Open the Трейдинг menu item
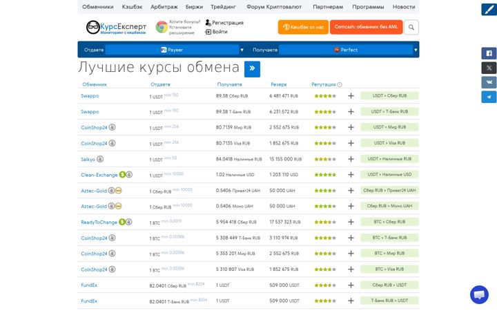Viewport: 497px width, 311px height. tap(223, 7)
